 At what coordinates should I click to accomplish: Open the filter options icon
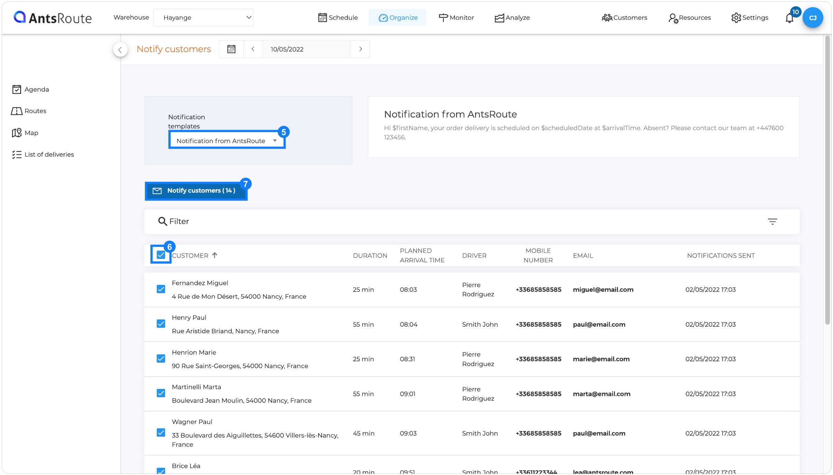pos(772,221)
